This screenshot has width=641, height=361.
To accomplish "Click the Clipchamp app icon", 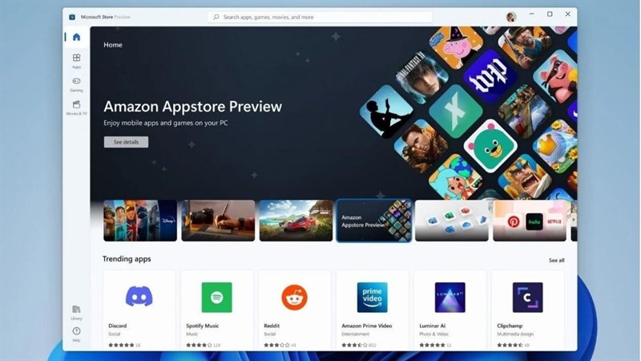I will point(527,297).
